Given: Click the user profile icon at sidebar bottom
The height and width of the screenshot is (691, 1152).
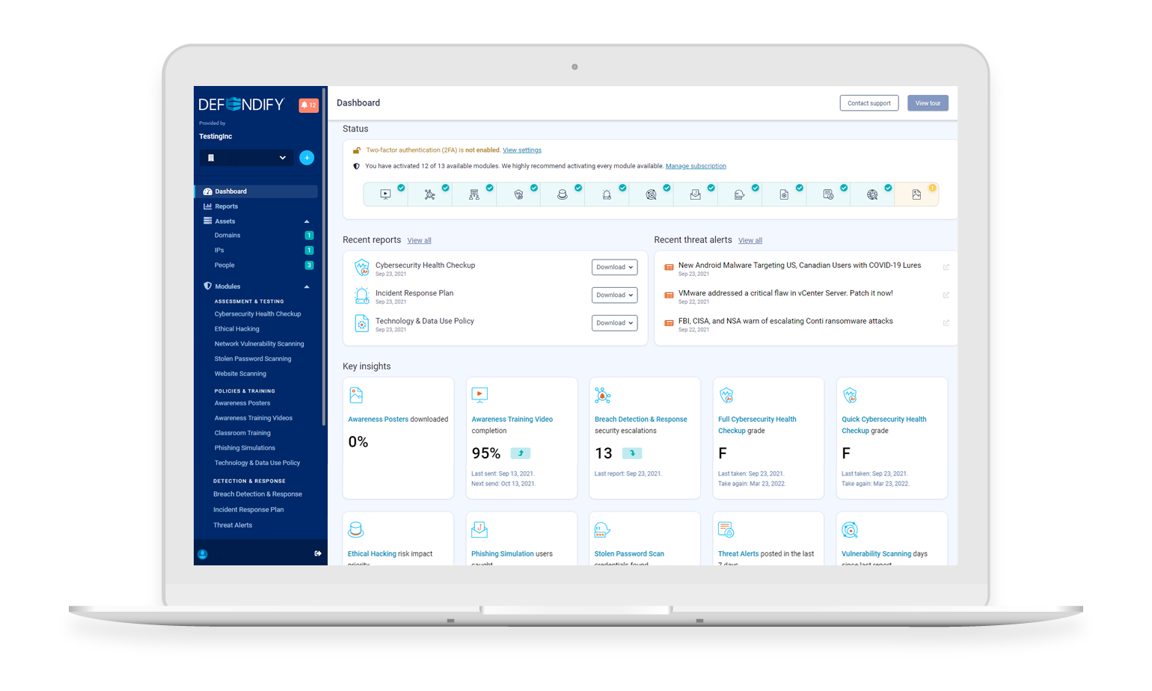Looking at the screenshot, I should click(203, 554).
